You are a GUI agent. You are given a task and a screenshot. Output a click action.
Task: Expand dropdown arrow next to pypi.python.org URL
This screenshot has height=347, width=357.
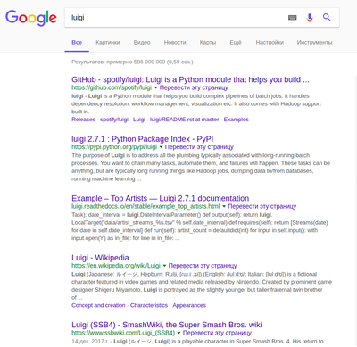[x=161, y=147]
